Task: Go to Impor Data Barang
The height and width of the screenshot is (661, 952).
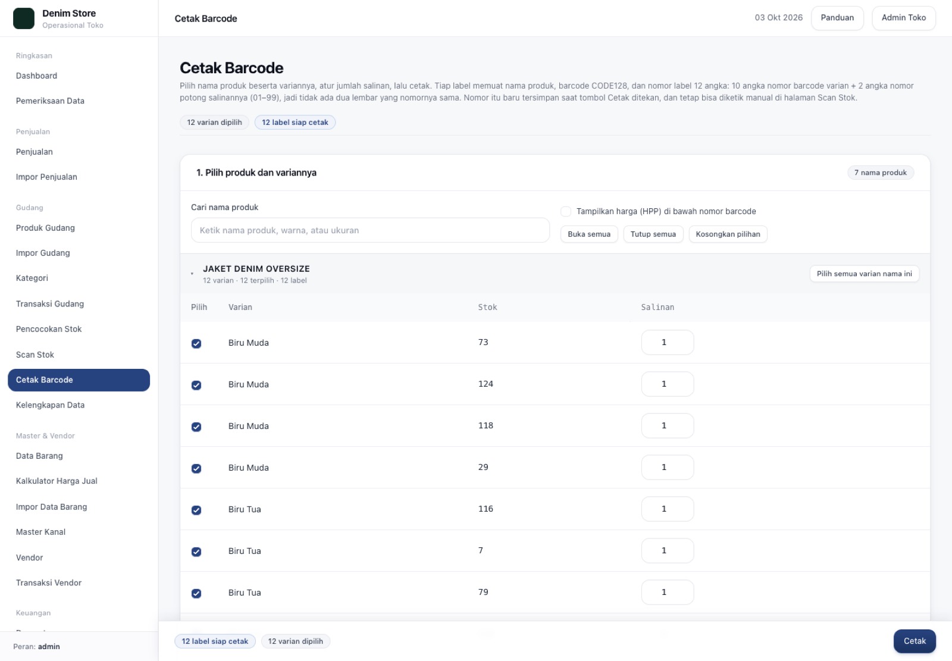Action: coord(79,507)
